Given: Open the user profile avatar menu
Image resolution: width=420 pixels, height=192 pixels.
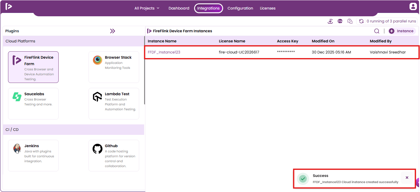Looking at the screenshot, I should point(413,6).
